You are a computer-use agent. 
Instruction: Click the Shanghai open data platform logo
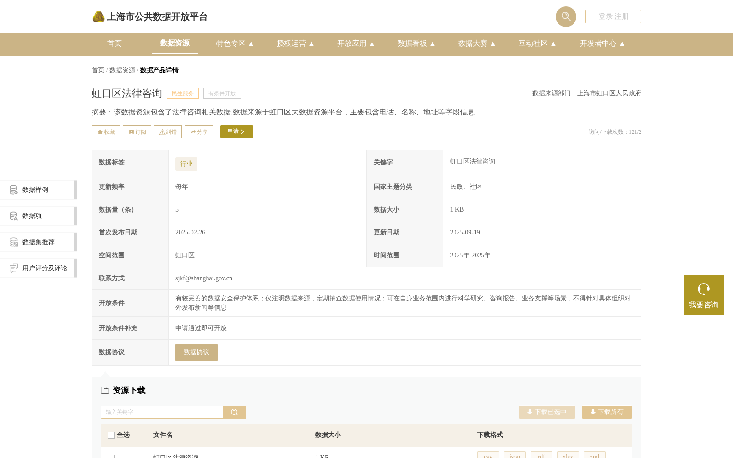tap(149, 16)
